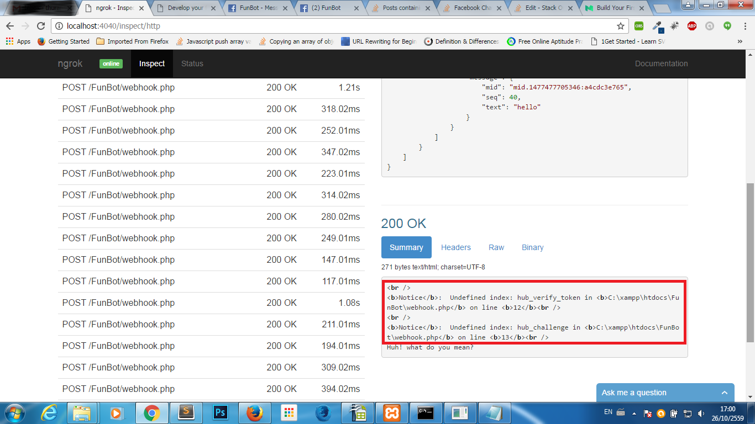
Task: Open Sublime Text from the taskbar
Action: pos(186,412)
